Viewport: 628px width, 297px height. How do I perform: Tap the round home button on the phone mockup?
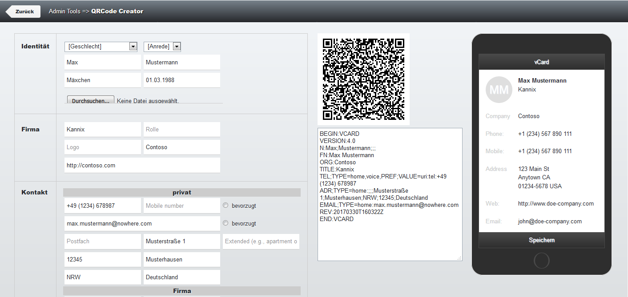click(x=541, y=261)
